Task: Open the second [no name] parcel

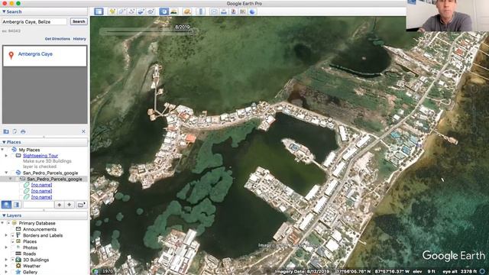Action: 41,191
